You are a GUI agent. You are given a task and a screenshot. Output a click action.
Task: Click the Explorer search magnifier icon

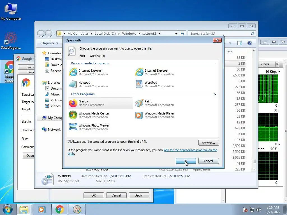point(252,34)
